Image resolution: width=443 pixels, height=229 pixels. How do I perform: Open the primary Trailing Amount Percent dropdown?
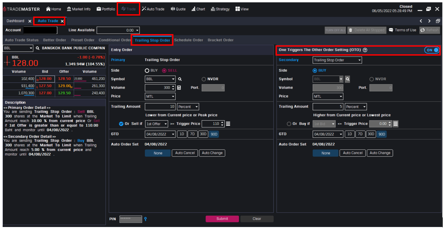point(188,107)
